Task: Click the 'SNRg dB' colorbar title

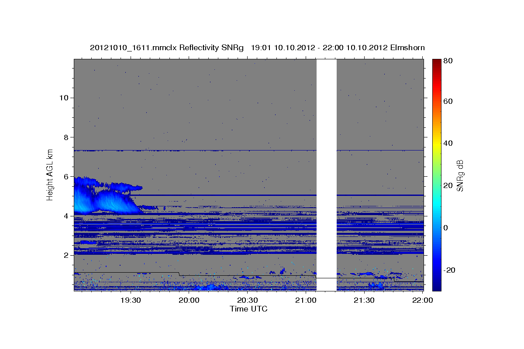Action: pos(460,174)
